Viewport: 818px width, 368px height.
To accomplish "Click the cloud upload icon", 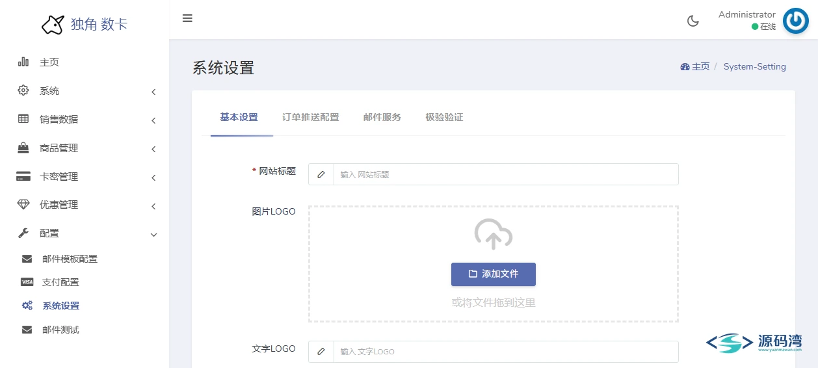I will tap(494, 235).
